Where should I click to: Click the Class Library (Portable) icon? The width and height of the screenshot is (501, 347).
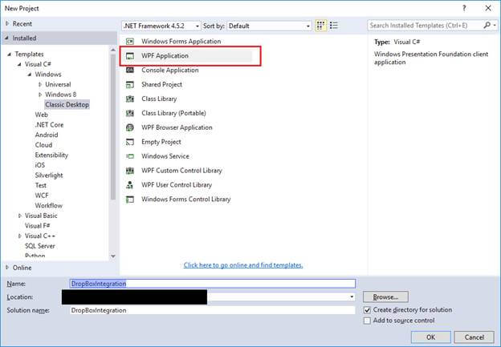point(130,113)
